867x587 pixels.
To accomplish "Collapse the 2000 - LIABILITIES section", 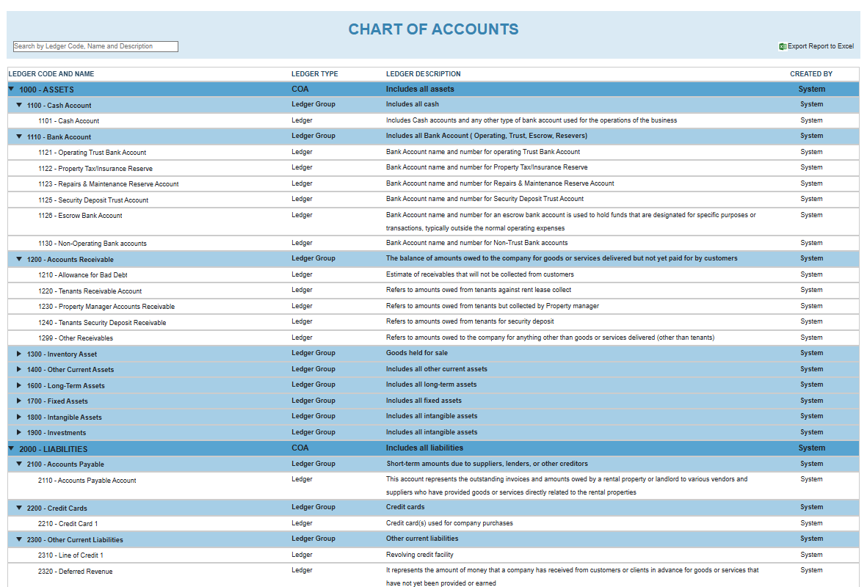I will 10,448.
